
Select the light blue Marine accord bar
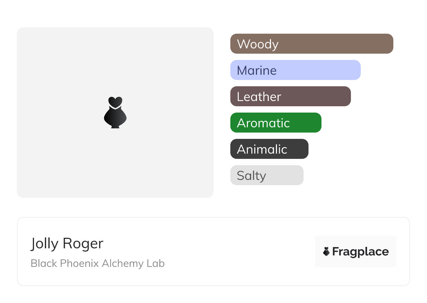click(x=323, y=70)
